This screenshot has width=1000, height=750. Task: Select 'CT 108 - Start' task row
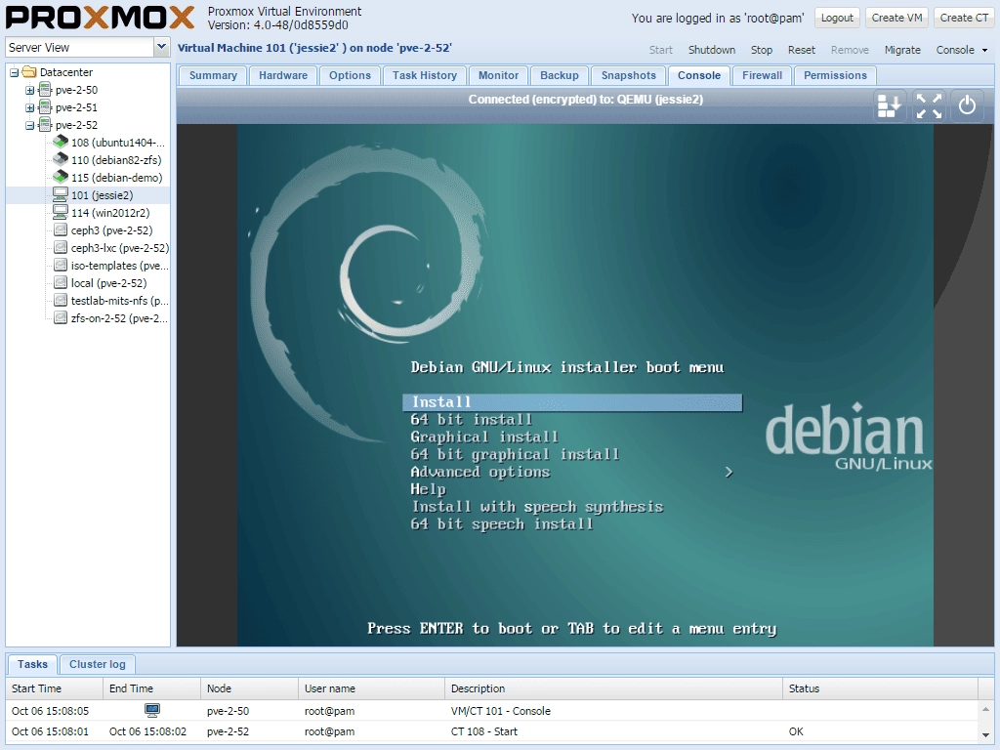point(492,731)
